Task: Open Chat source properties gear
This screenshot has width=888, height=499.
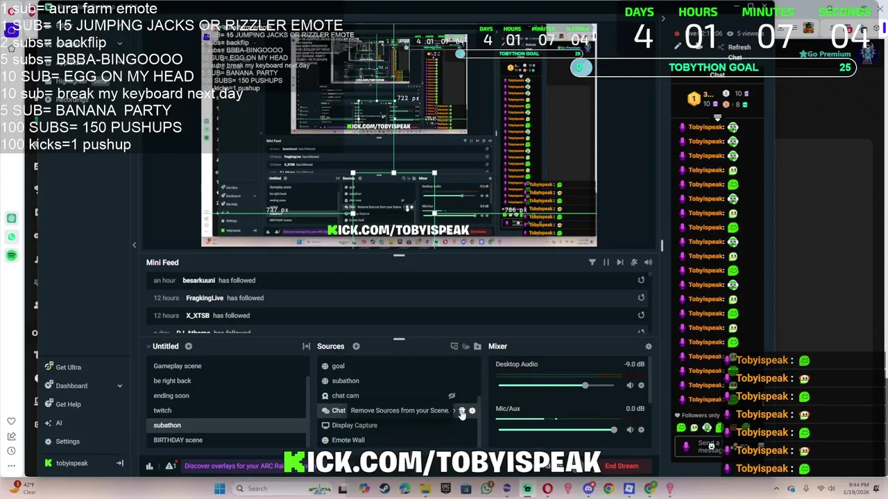Action: click(472, 410)
